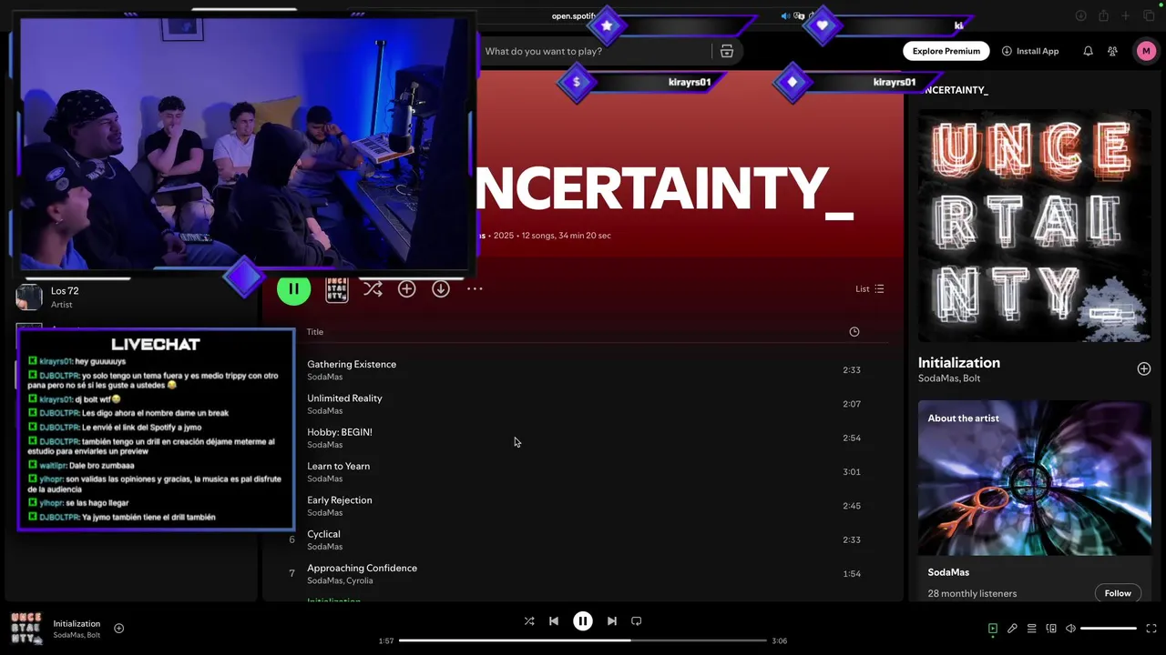Open SodaMas name in artist card
This screenshot has height=655, width=1166.
(948, 572)
